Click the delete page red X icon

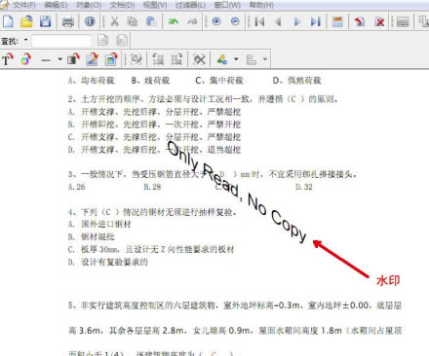(379, 21)
